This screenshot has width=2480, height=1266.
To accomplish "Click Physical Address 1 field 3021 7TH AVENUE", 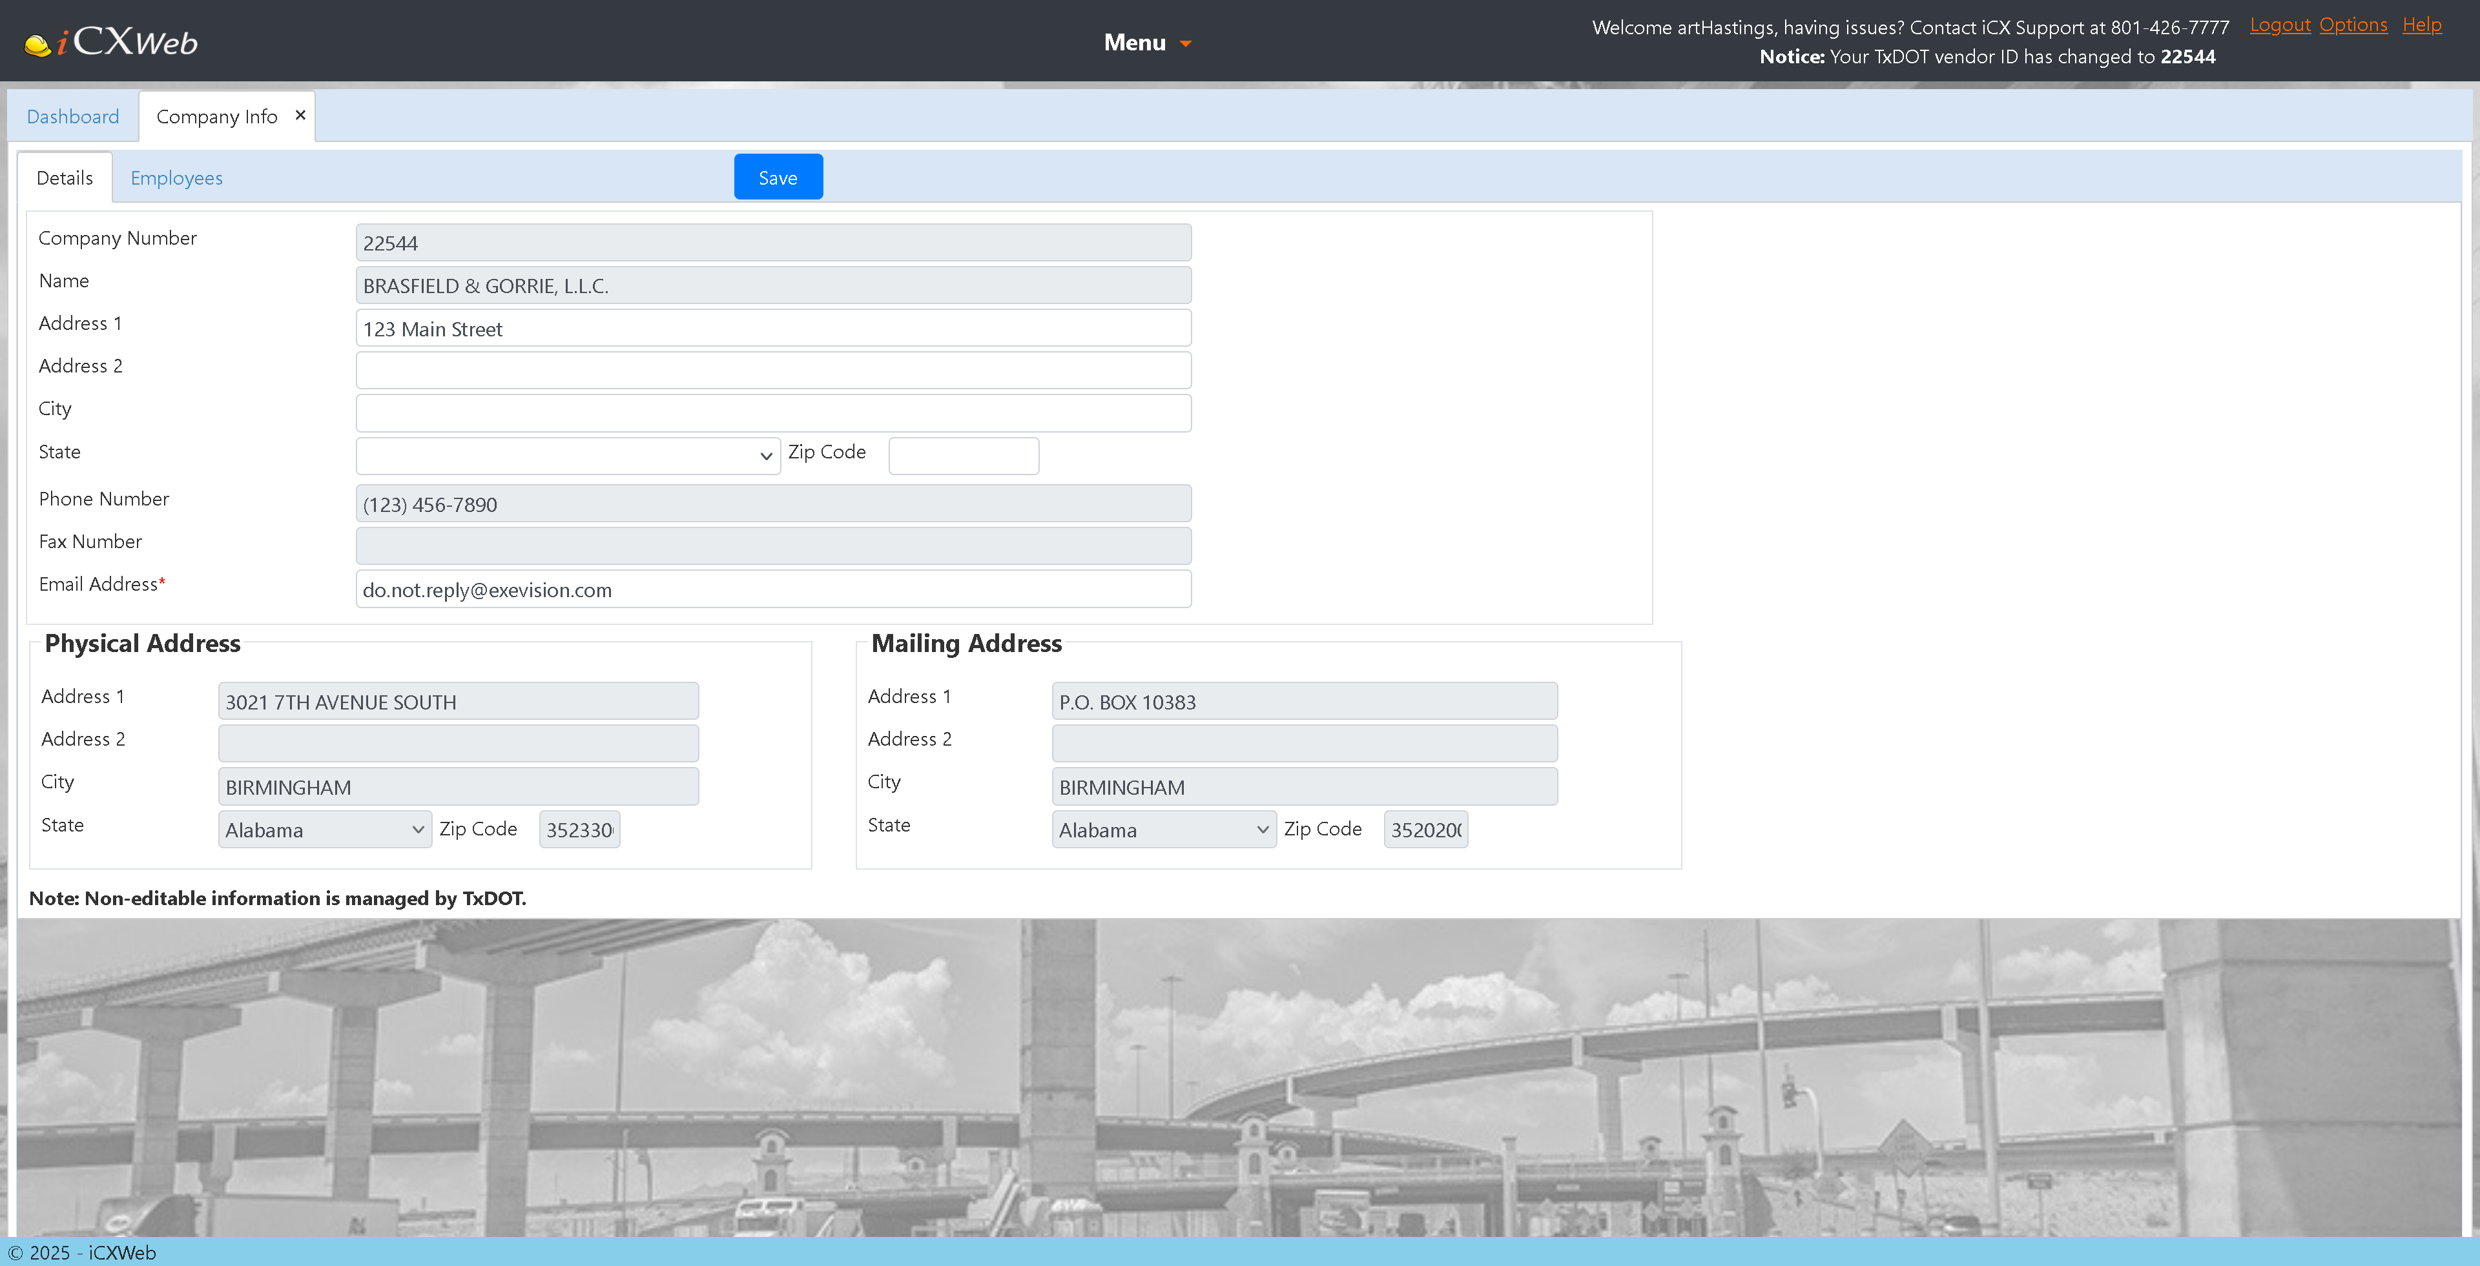I will [x=459, y=701].
